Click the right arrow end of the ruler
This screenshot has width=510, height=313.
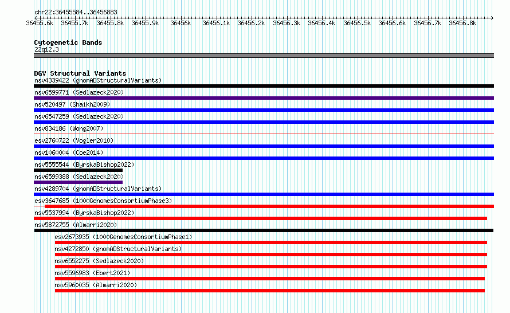pyautogui.click(x=492, y=18)
